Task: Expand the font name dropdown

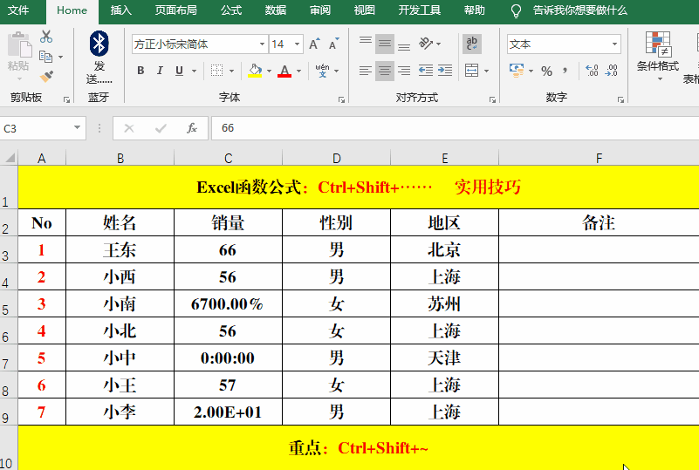Action: (x=262, y=44)
